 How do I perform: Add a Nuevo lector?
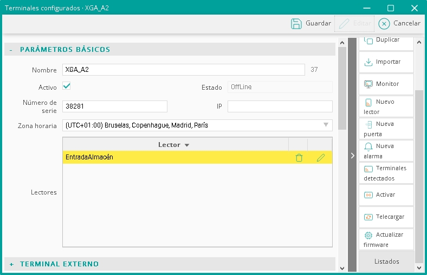pos(386,106)
